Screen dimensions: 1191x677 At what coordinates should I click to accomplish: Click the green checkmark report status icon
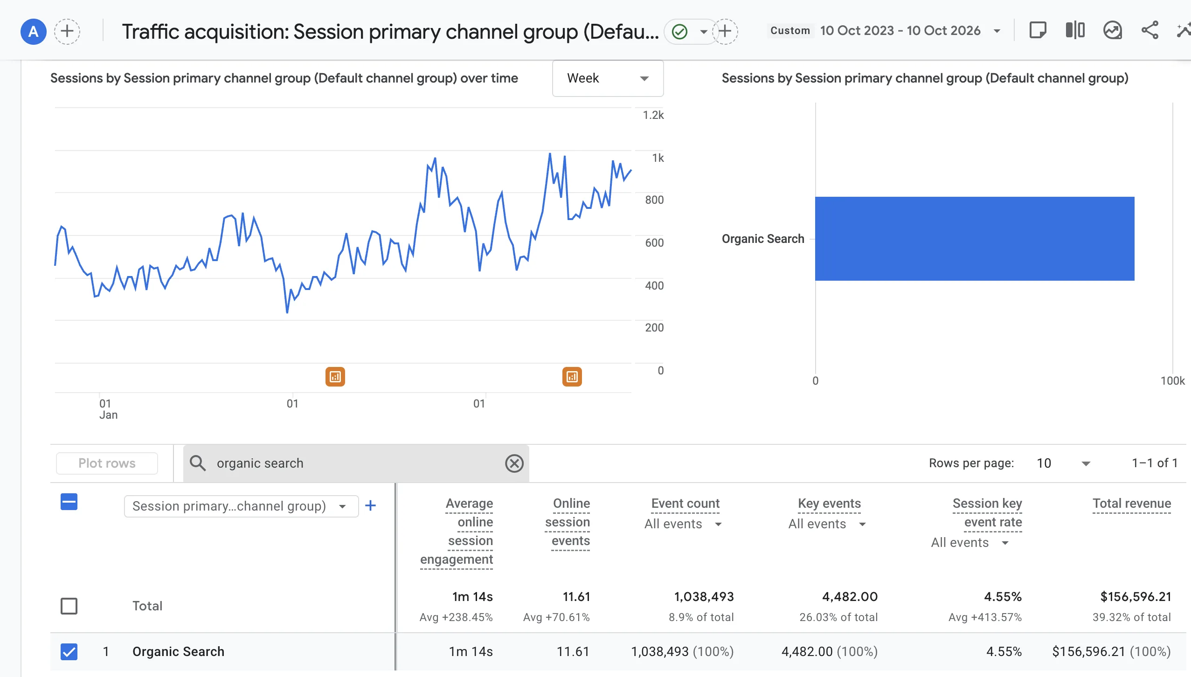click(x=680, y=32)
